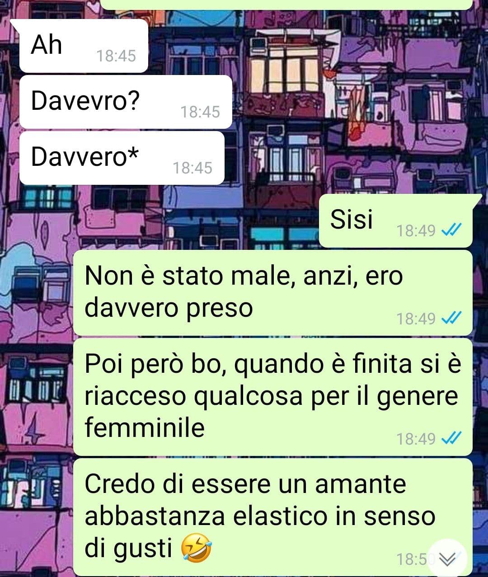The height and width of the screenshot is (577, 488).
Task: Tap the word 'femminile' in the message
Action: pyautogui.click(x=145, y=427)
